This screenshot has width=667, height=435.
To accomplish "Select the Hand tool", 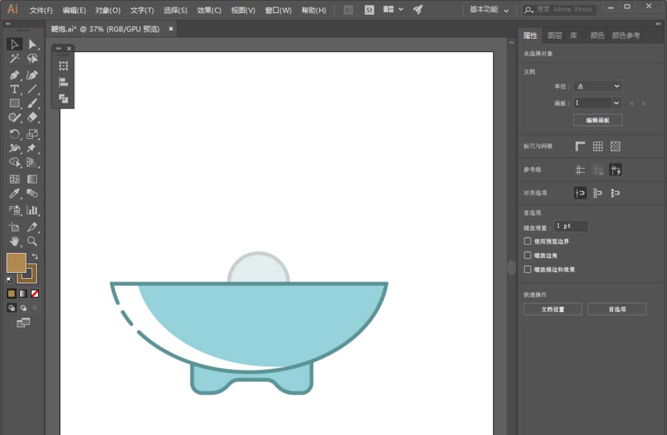I will click(x=14, y=242).
